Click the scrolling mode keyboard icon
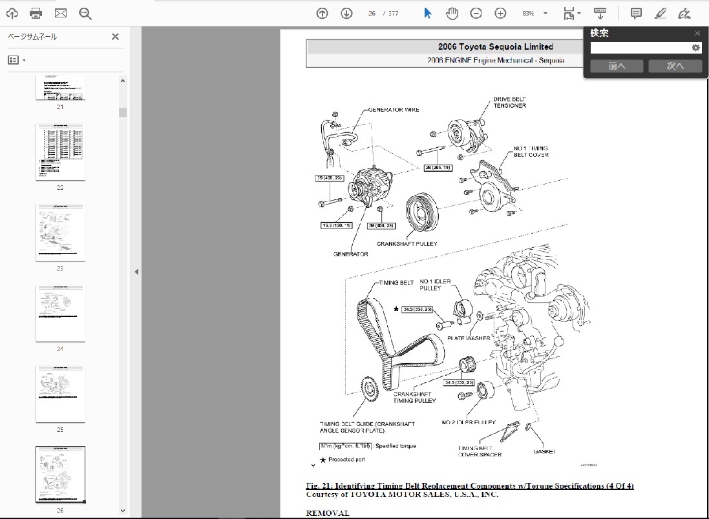The image size is (709, 519). 600,14
